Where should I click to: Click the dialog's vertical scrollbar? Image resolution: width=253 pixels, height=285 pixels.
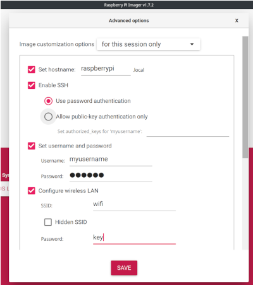245,97
